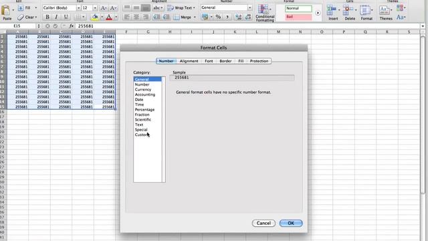Expand the cell styles gallery arrow
The width and height of the screenshot is (428, 241).
click(x=318, y=13)
